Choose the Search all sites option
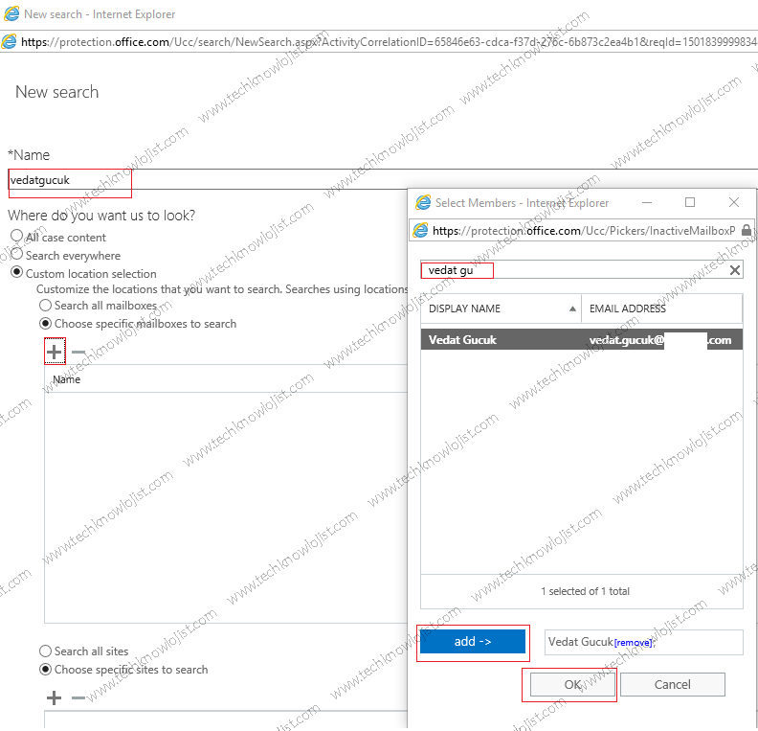The image size is (758, 731). (x=45, y=651)
